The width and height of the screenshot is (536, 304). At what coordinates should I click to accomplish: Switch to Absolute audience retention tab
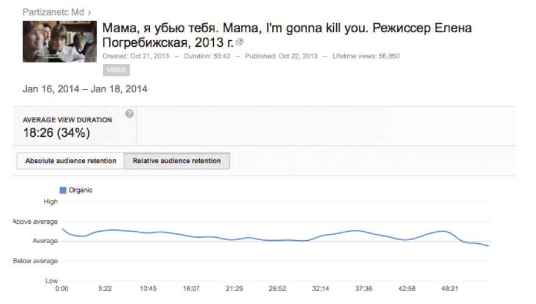point(71,161)
